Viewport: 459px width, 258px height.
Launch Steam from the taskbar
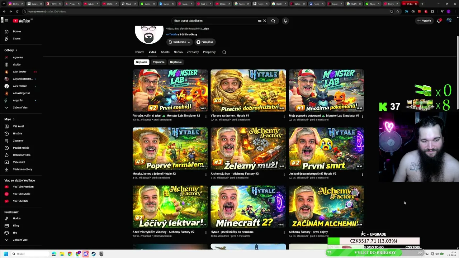click(94, 254)
